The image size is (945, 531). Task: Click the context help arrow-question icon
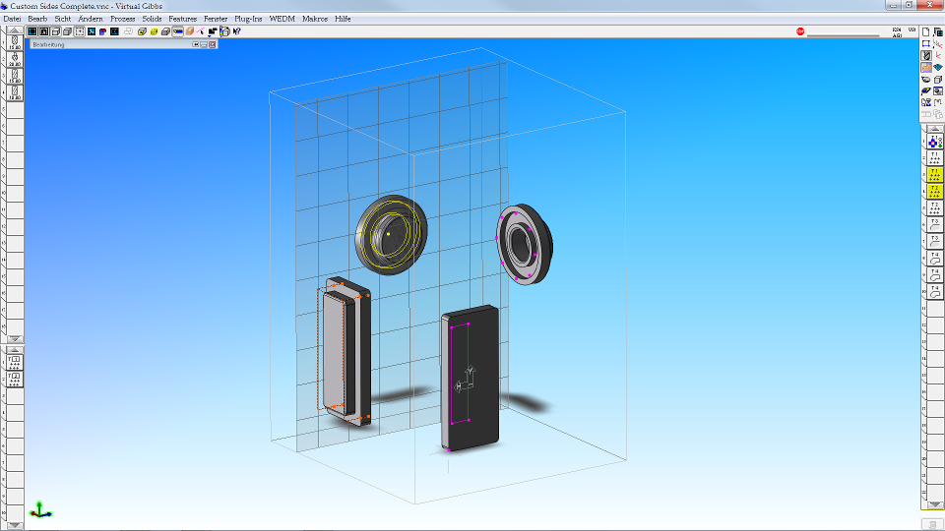click(x=237, y=31)
